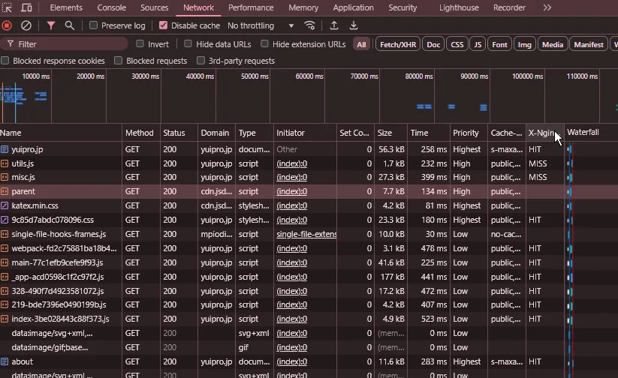Screen dimensions: 618x378
Task: Click the inspect element picker icon
Action: 8,7
